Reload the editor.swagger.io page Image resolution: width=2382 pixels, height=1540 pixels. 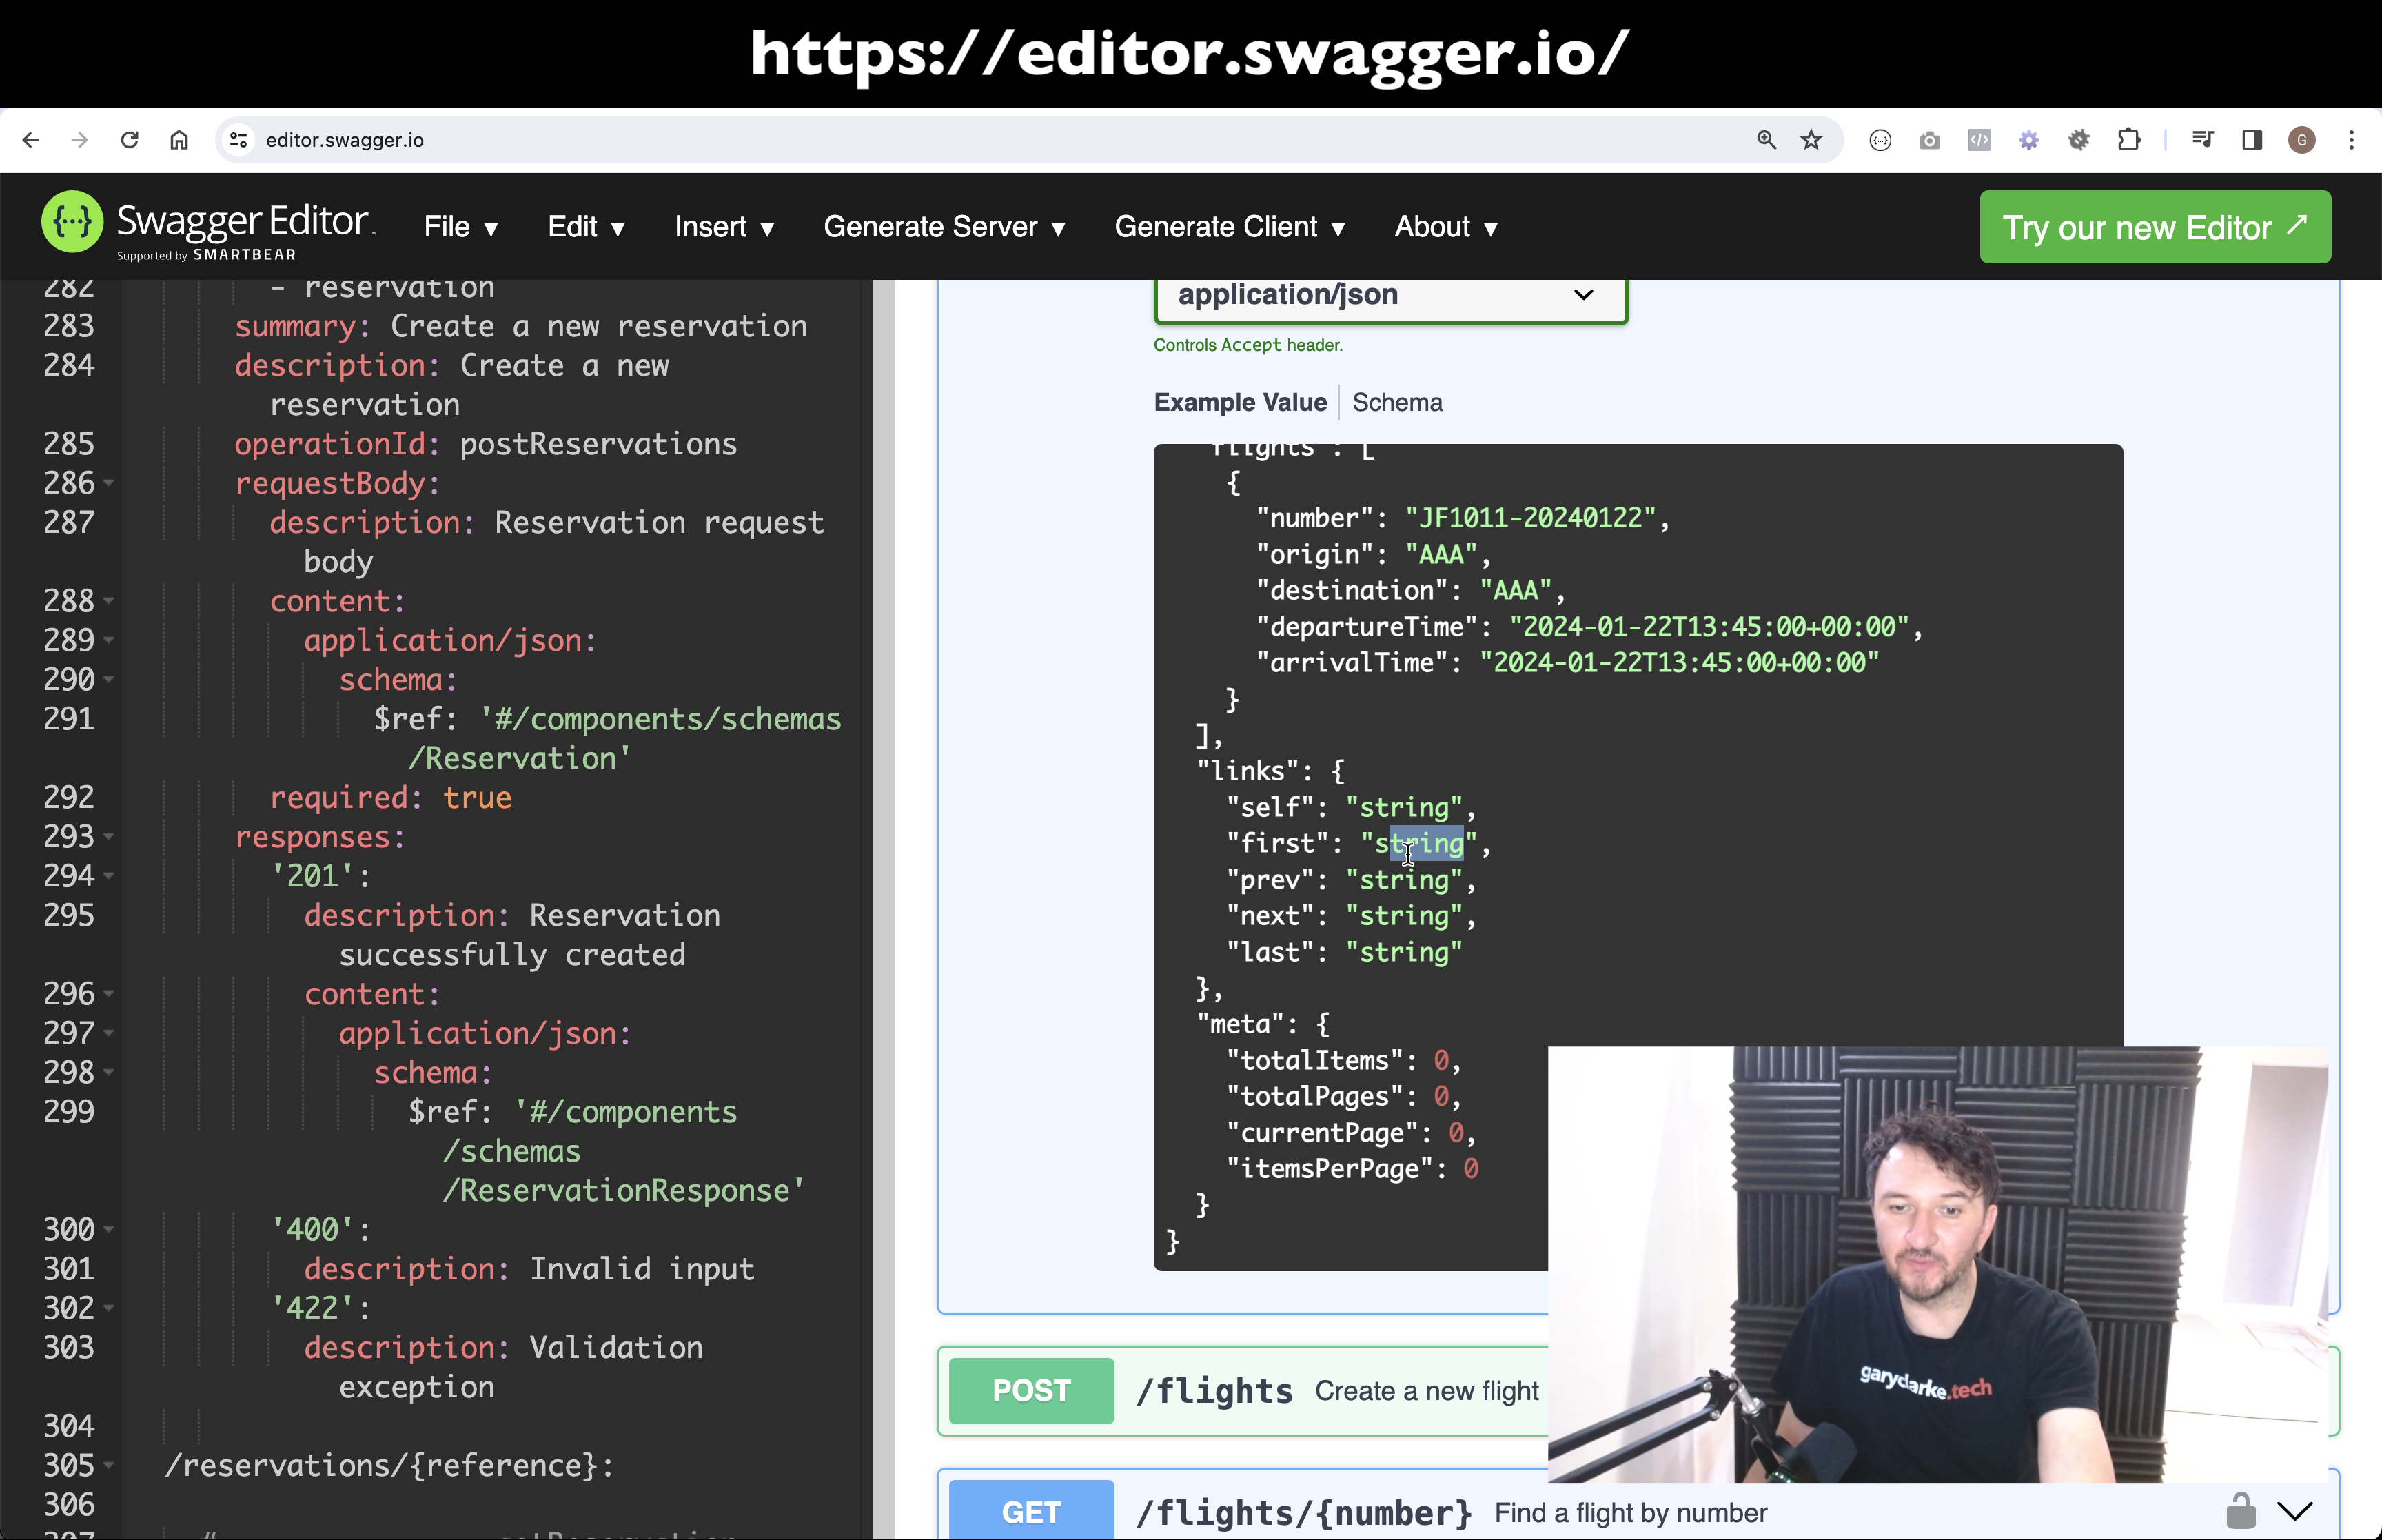[130, 140]
